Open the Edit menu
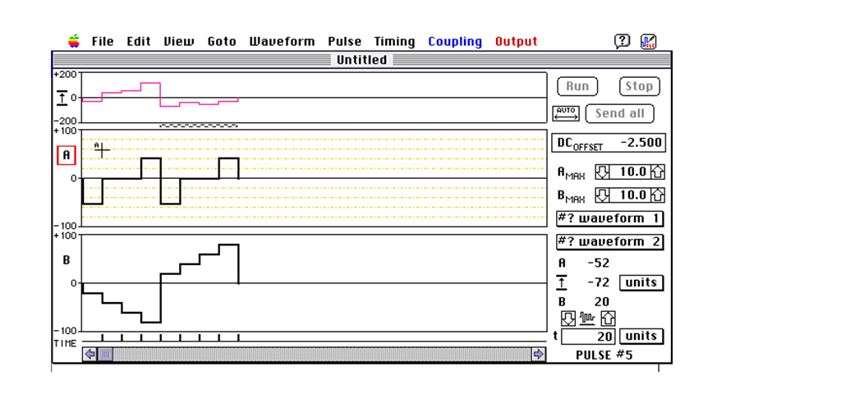 click(138, 41)
